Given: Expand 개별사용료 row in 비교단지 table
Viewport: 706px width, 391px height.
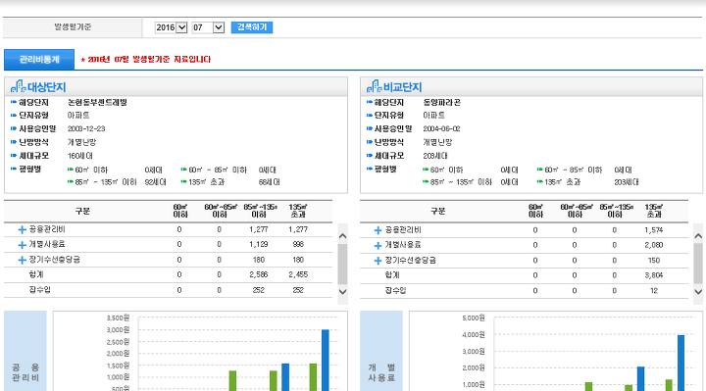Looking at the screenshot, I should coord(378,246).
